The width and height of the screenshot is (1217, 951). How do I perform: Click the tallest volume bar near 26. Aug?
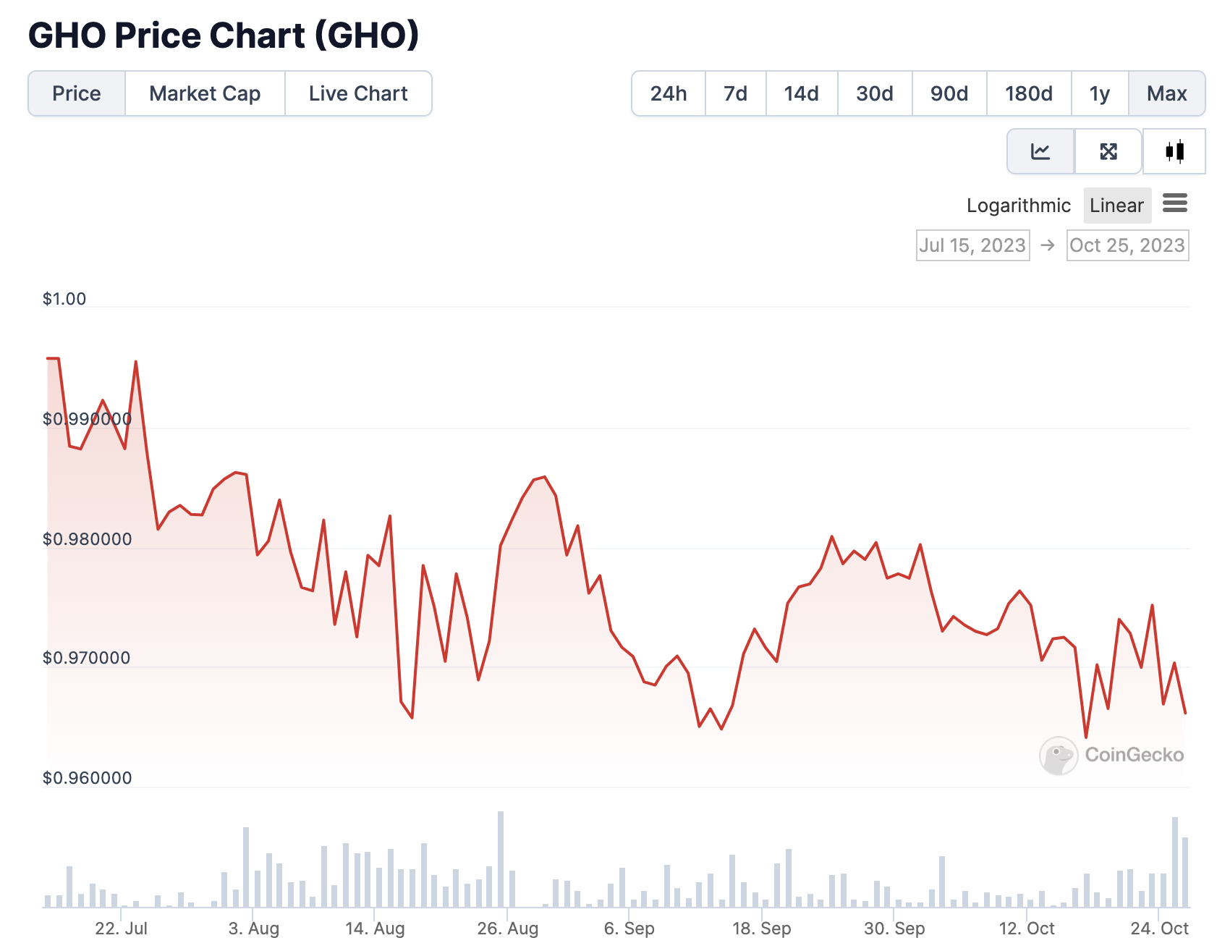pyautogui.click(x=501, y=859)
